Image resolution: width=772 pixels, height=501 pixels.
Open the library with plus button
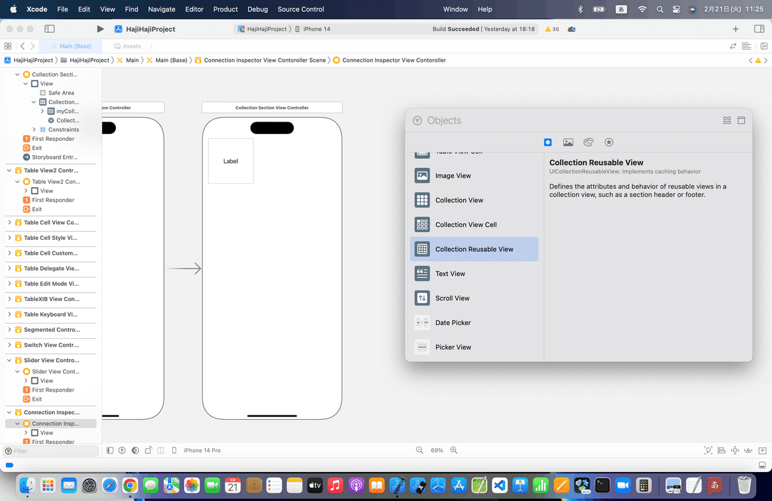tap(736, 29)
